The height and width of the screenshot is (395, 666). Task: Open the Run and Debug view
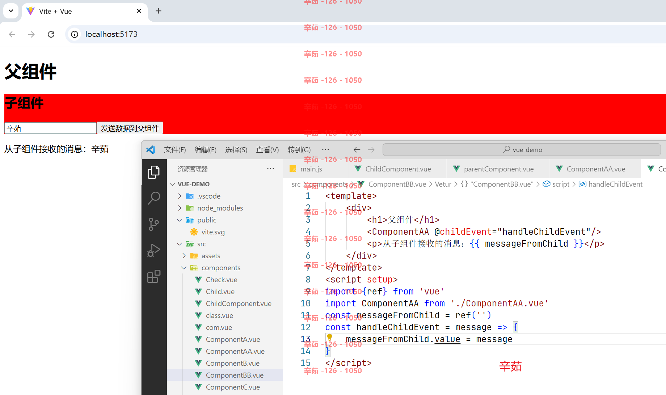[154, 250]
